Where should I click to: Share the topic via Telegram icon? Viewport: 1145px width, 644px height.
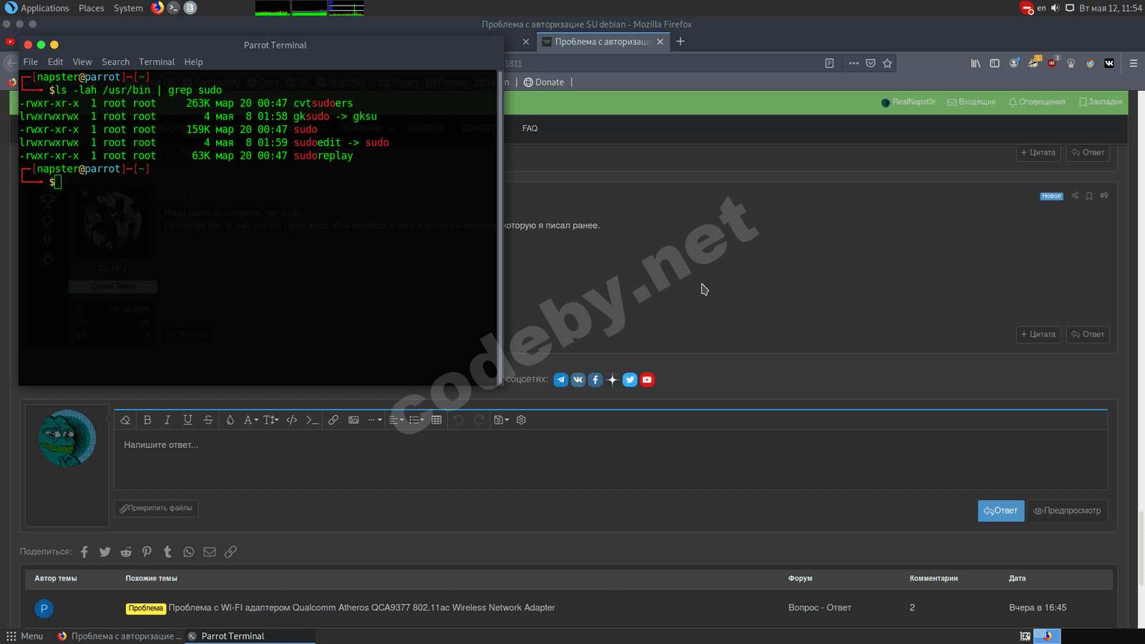[x=561, y=380]
